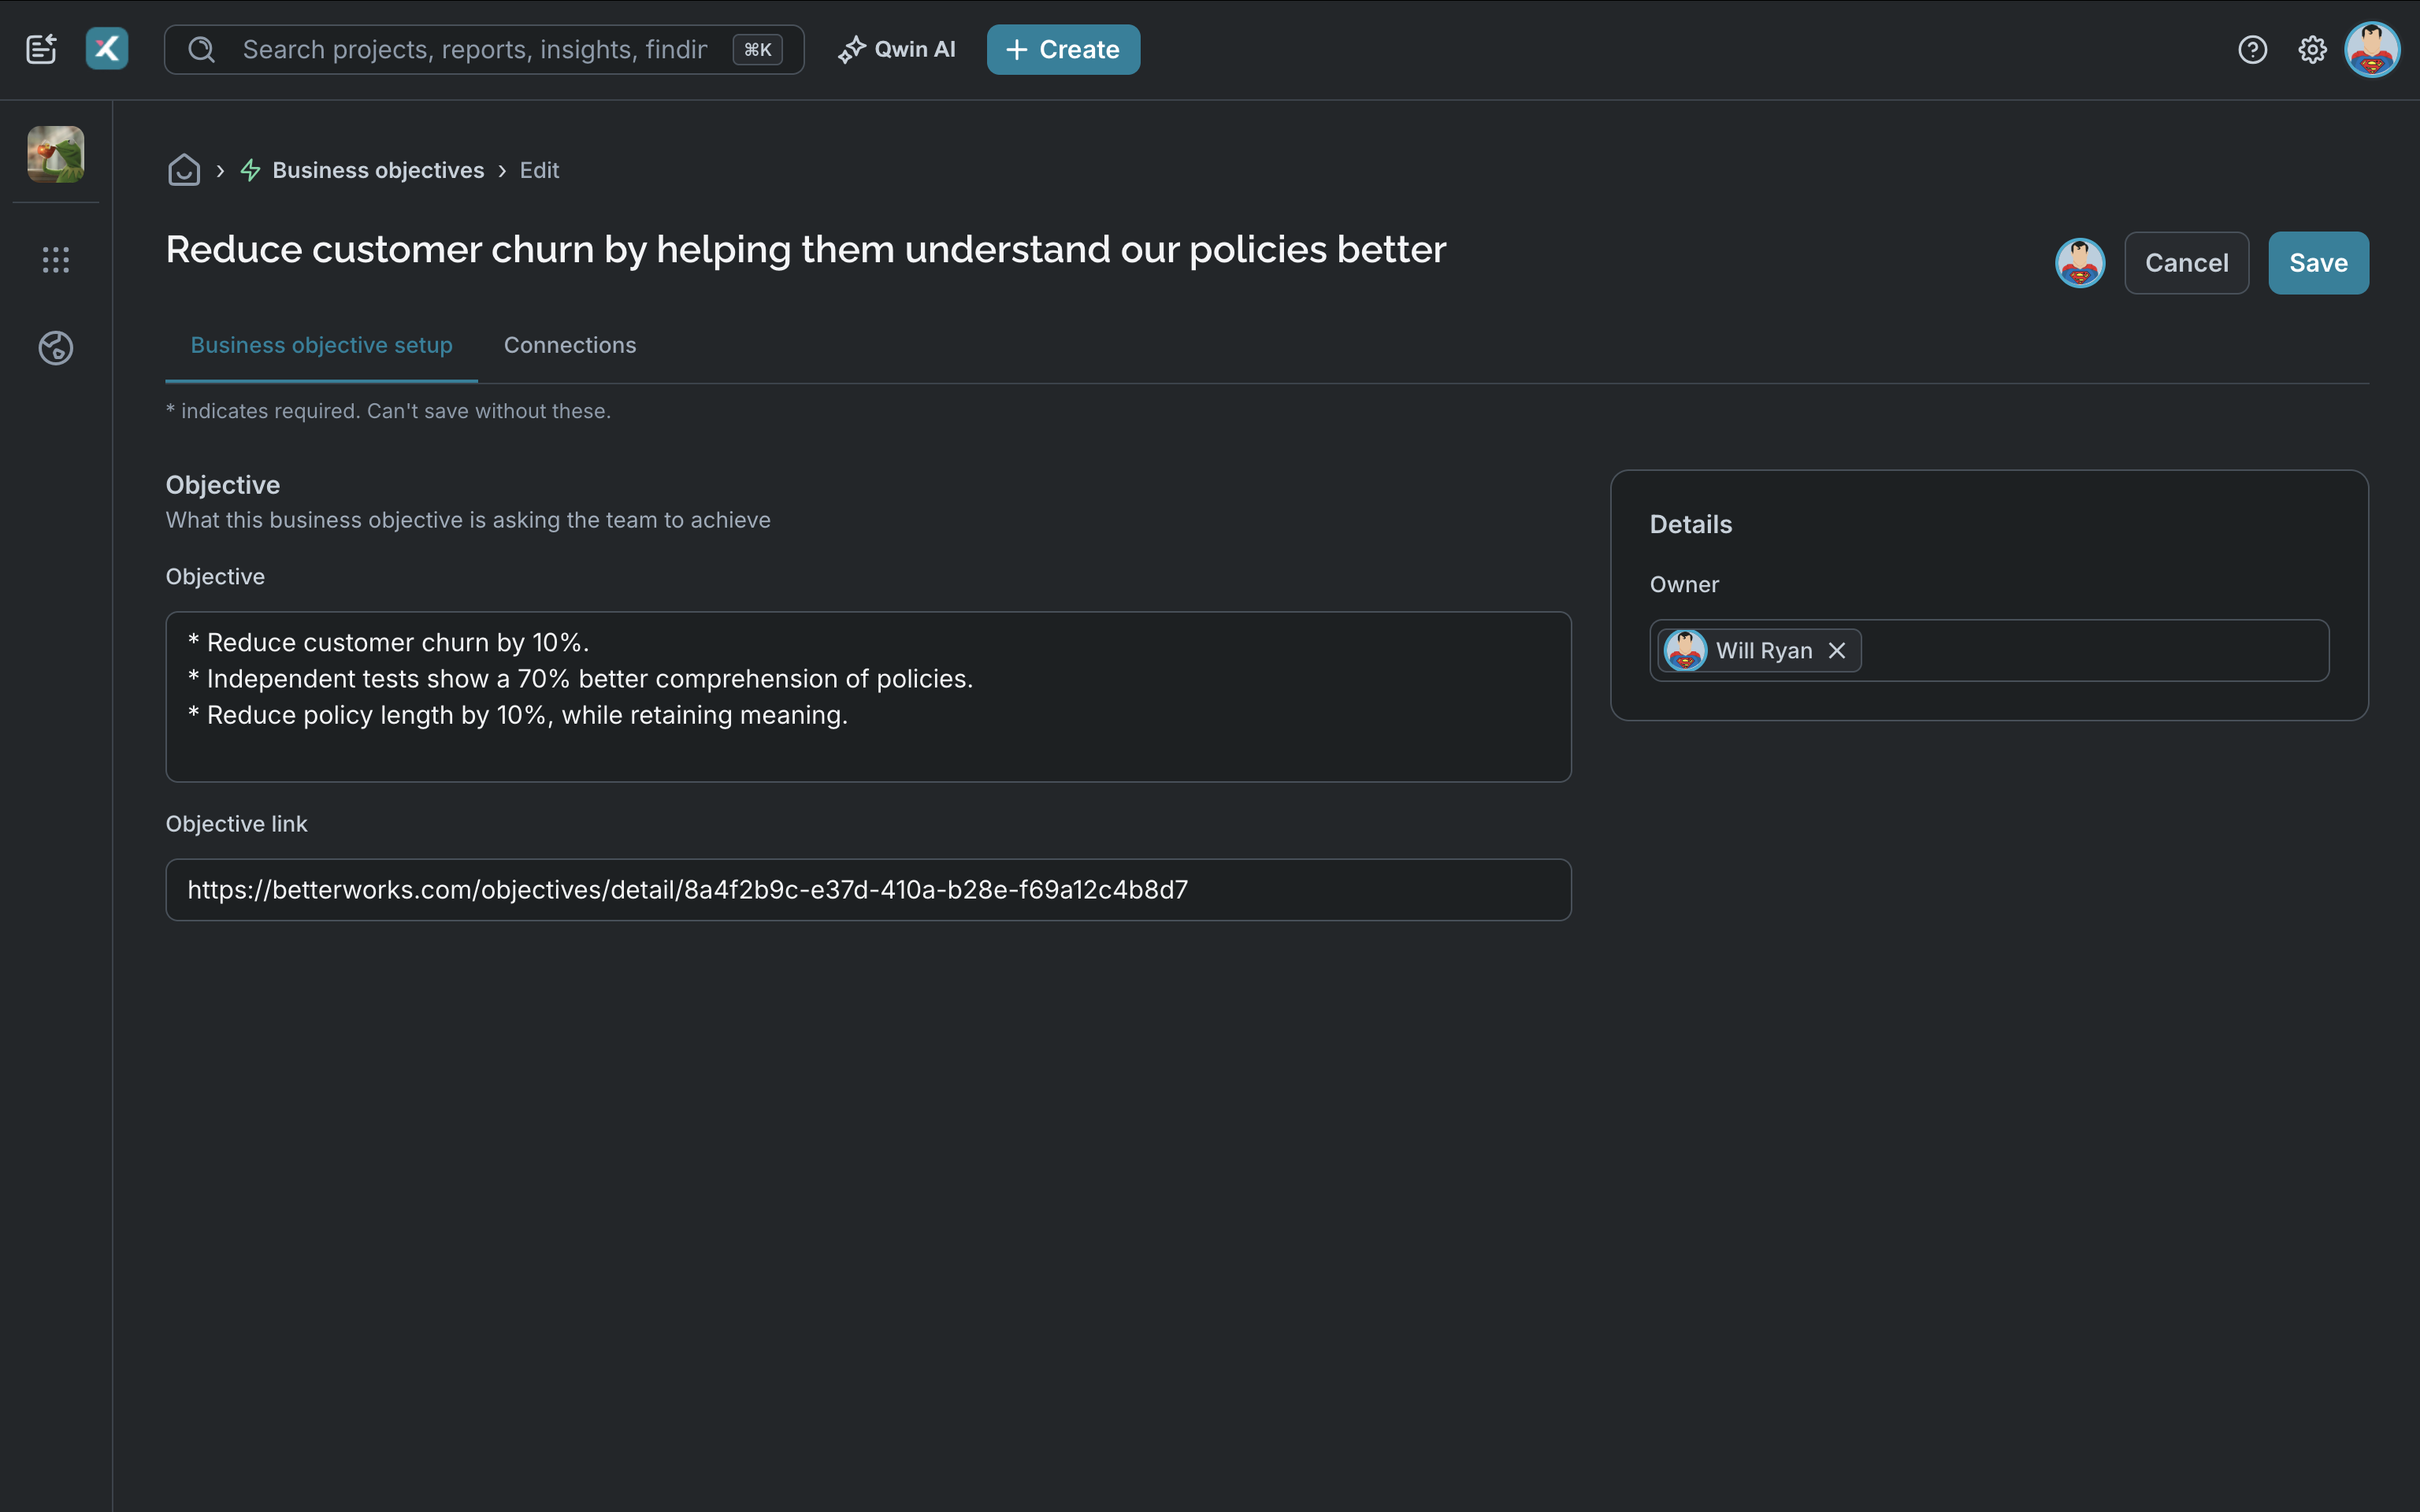Click into the Objective text area

[868, 697]
